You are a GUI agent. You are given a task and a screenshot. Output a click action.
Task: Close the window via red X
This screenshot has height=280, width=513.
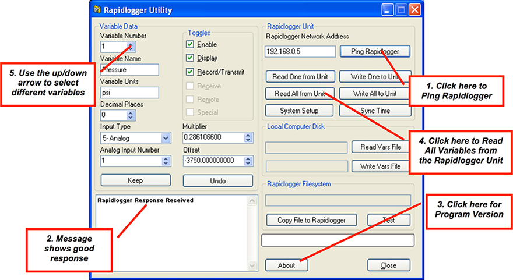tap(415, 10)
